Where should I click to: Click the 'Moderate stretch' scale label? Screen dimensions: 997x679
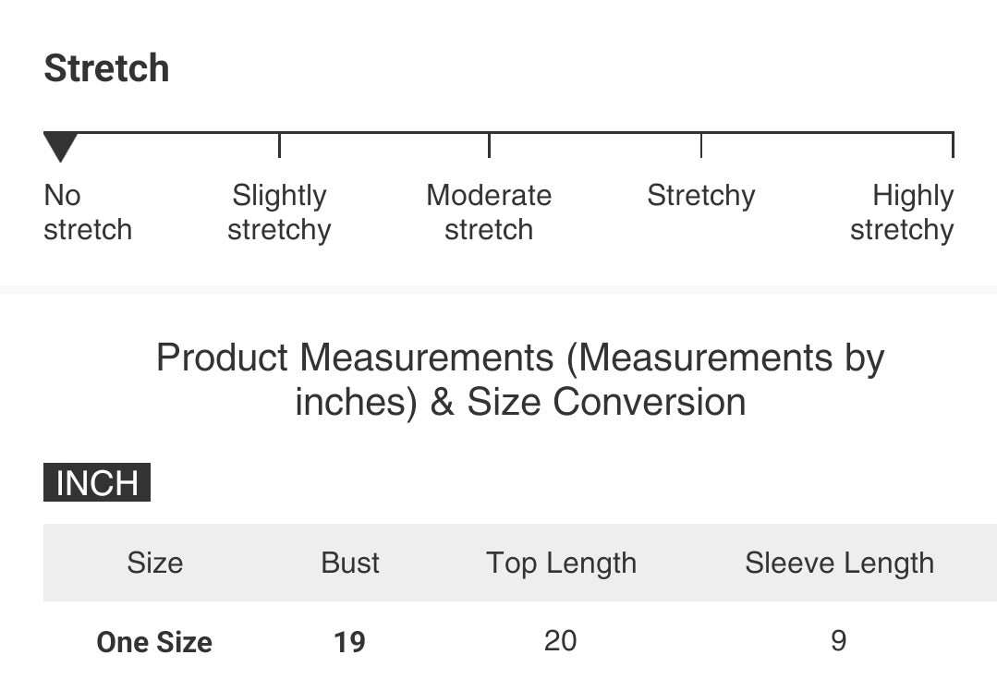[x=489, y=212]
